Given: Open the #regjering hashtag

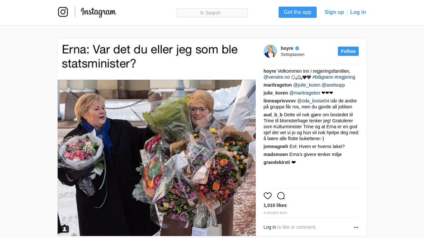Looking at the screenshot, I should pyautogui.click(x=345, y=77).
